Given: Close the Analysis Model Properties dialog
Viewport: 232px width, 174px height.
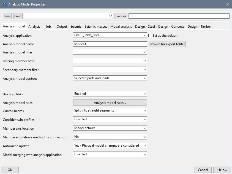Looking at the screenshot, I should [x=227, y=4].
